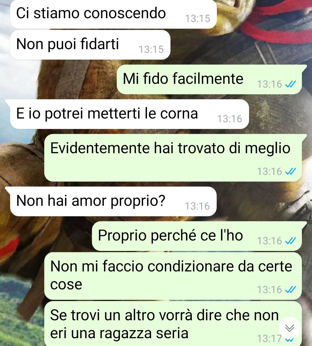Tap blue double ticks on 'Evidentemente hai trovato di meglio'
The image size is (312, 346).
point(290,171)
